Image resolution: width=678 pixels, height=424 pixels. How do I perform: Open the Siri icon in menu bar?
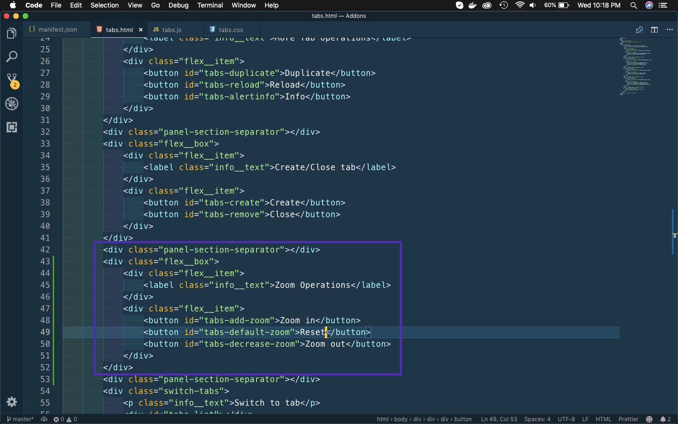coord(649,5)
